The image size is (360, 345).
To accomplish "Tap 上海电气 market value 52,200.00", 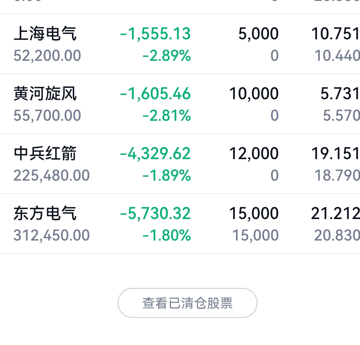I will point(47,56).
